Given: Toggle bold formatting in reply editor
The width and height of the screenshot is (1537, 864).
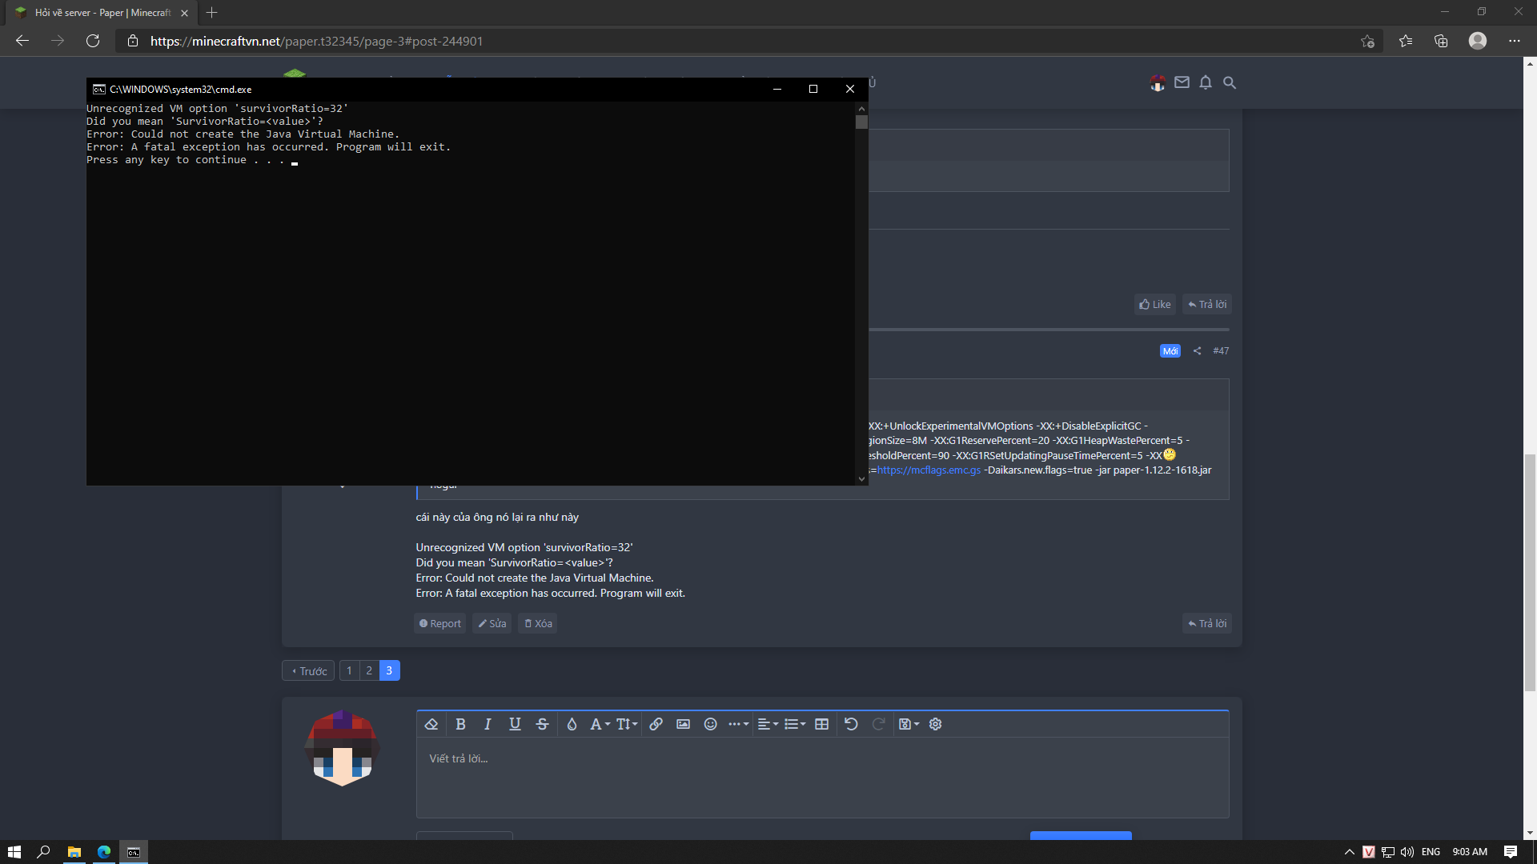Looking at the screenshot, I should coord(460,724).
